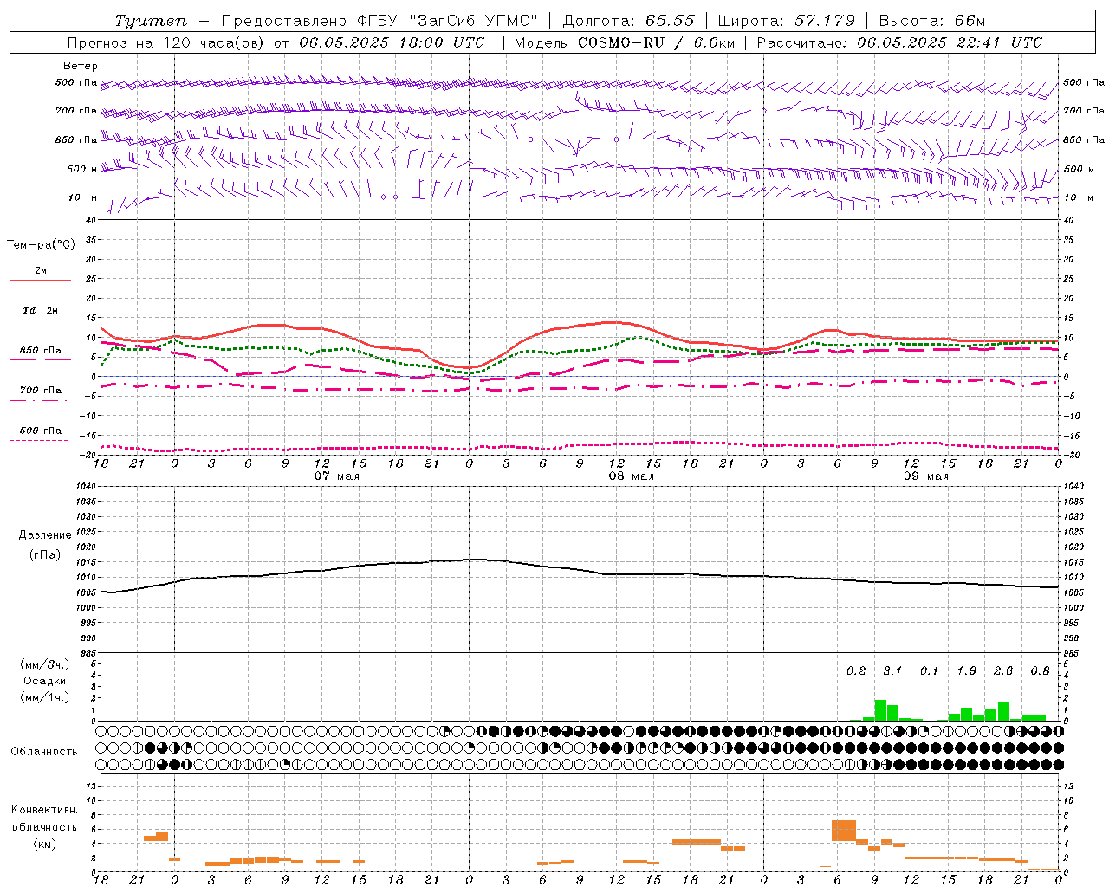Click the "2.6" precipitation total value
Screen dimensions: 1109x887
pos(1003,671)
